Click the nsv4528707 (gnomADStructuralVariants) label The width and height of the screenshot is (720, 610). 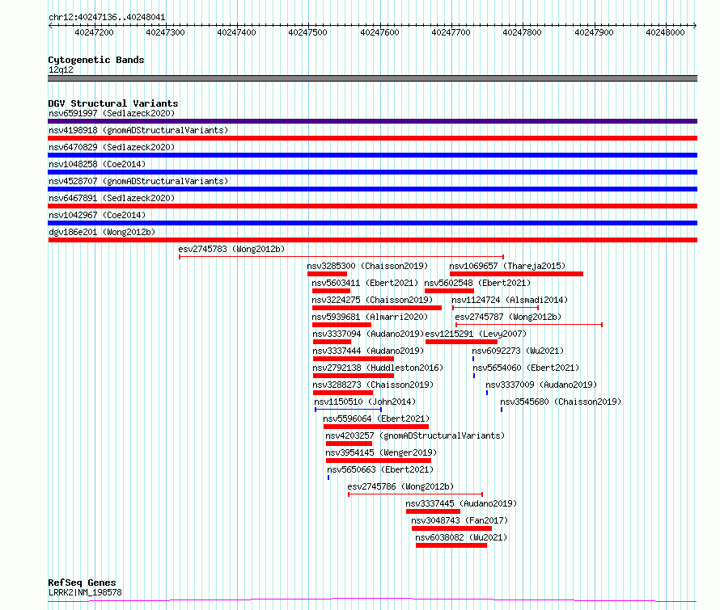point(138,181)
